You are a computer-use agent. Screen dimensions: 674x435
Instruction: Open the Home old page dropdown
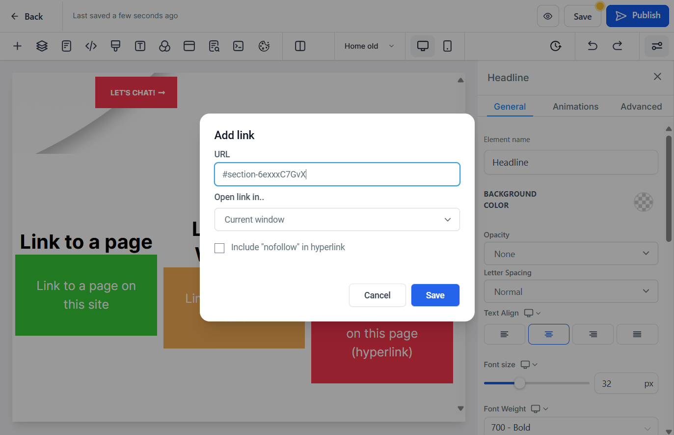coord(370,46)
